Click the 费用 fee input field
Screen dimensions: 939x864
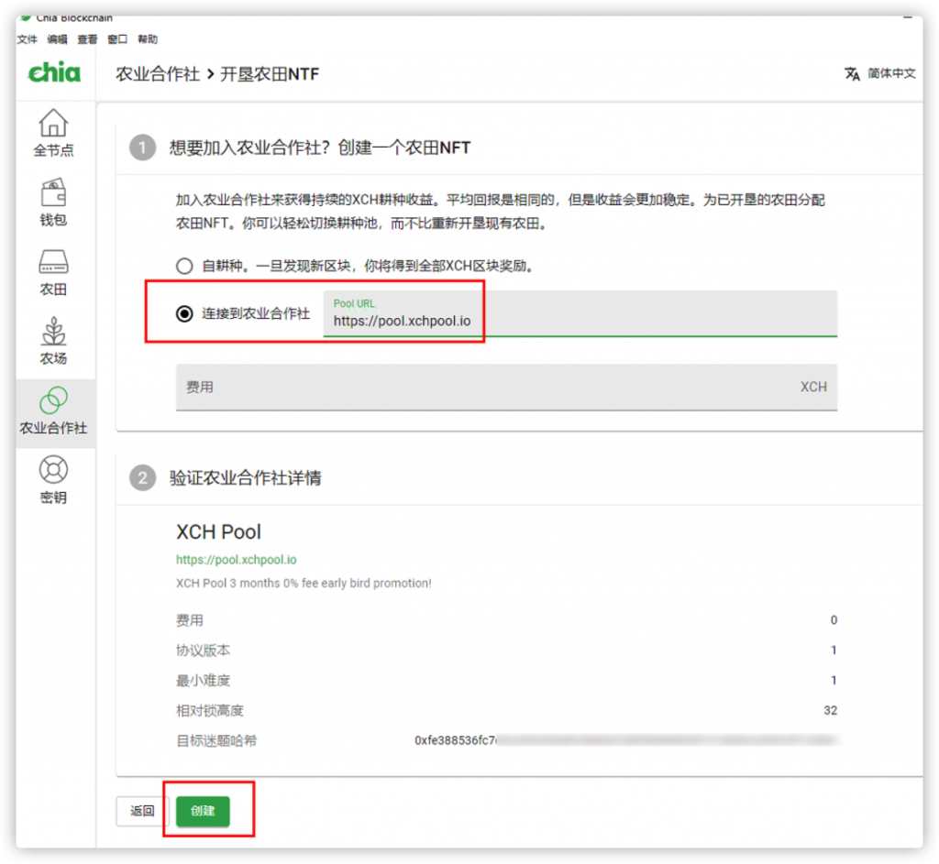coord(506,388)
